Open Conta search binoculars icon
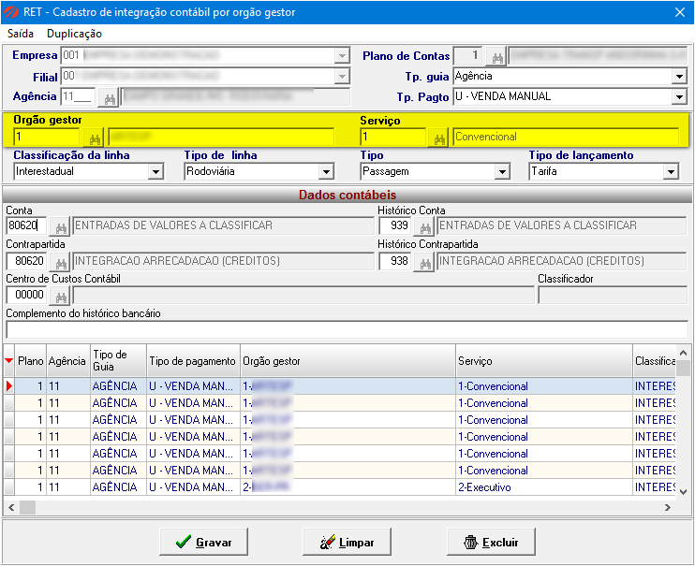The height and width of the screenshot is (566, 695). pos(60,226)
